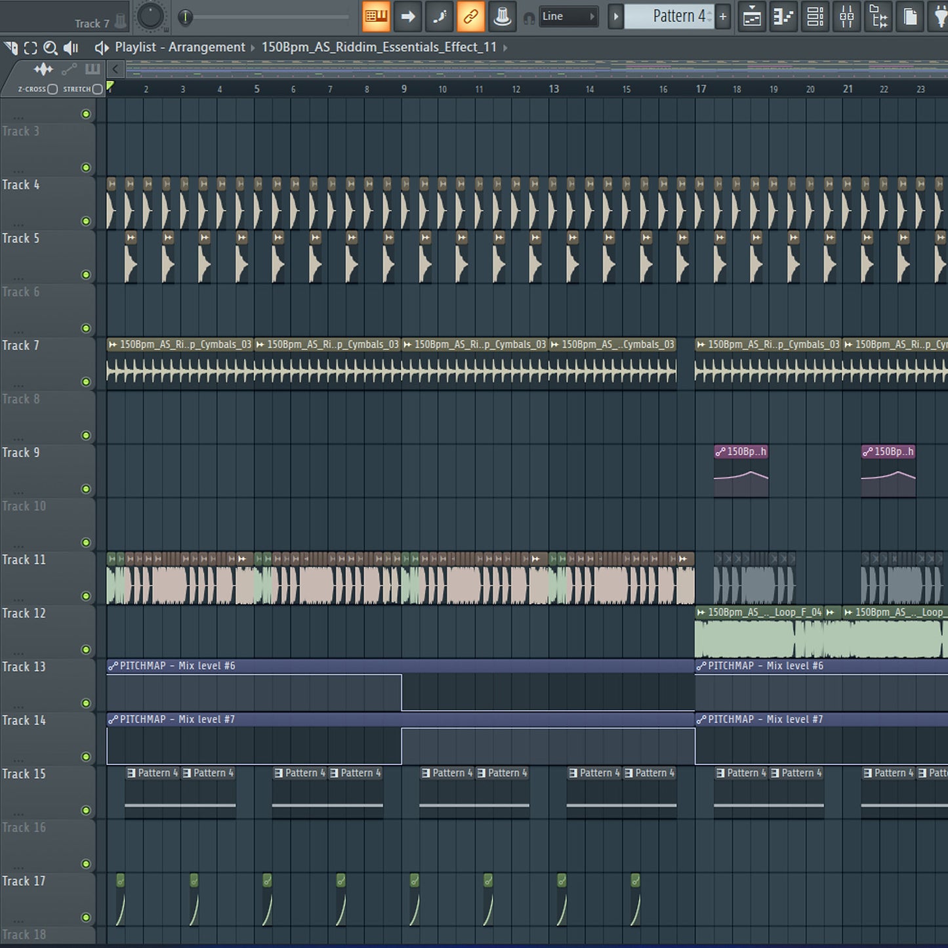
Task: Enable the STRETCH checkbox
Action: pyautogui.click(x=97, y=89)
